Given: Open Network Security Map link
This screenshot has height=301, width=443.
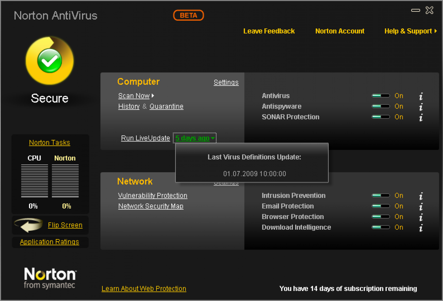Looking at the screenshot, I should pyautogui.click(x=151, y=206).
